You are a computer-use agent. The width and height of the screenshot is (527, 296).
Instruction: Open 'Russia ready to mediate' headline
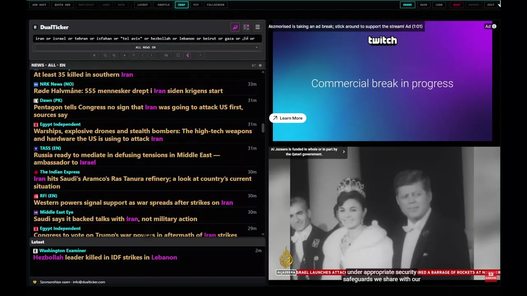coord(127,159)
